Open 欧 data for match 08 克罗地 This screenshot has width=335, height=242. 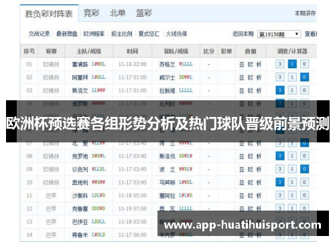[251, 156]
